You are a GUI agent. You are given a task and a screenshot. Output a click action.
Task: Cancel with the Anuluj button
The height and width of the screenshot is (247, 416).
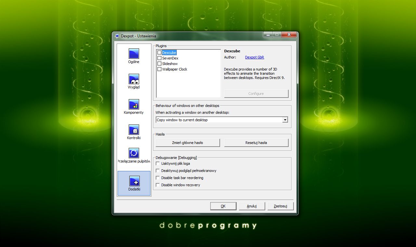(252, 206)
